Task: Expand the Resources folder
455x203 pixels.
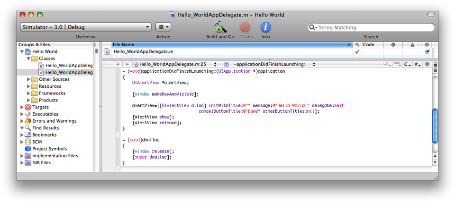Action: coord(28,86)
